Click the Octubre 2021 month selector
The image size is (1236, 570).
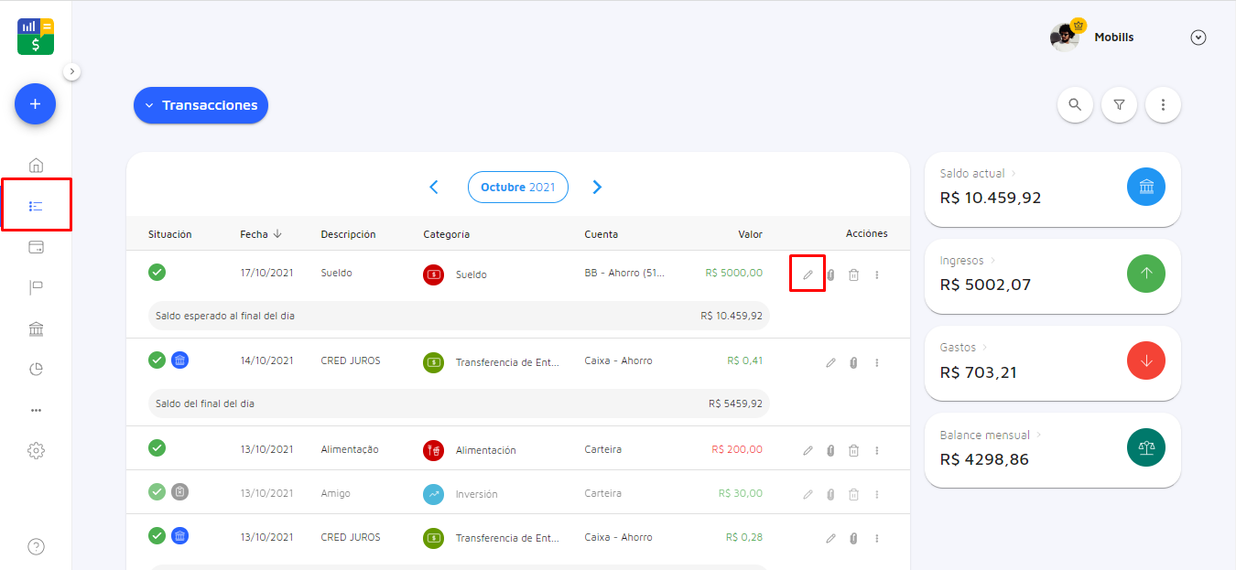(x=517, y=188)
